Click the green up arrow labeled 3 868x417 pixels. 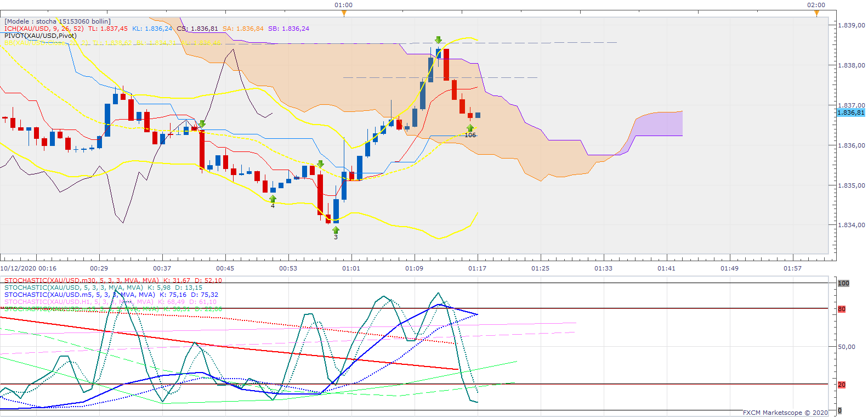pyautogui.click(x=336, y=230)
